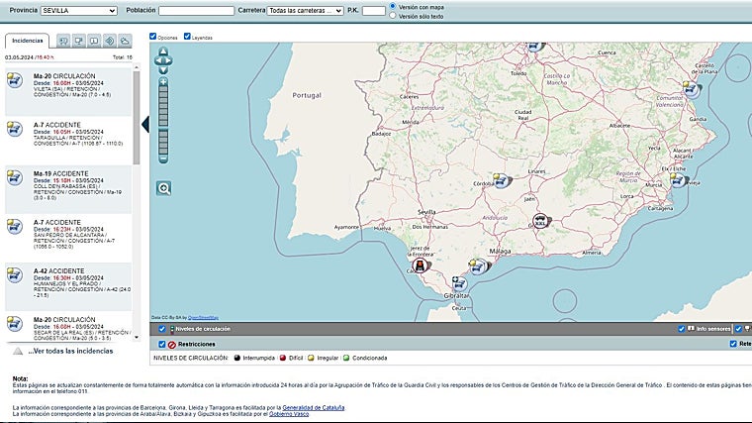Viewport: 752px width, 423px height.
Task: Click the triangle icon beside Ver todas
Action: pyautogui.click(x=18, y=351)
